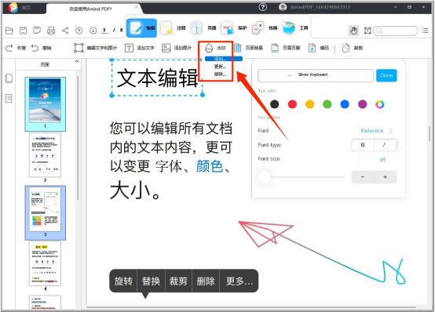Click 旋转 in the floating dark toolbar
The image size is (435, 312).
click(123, 281)
